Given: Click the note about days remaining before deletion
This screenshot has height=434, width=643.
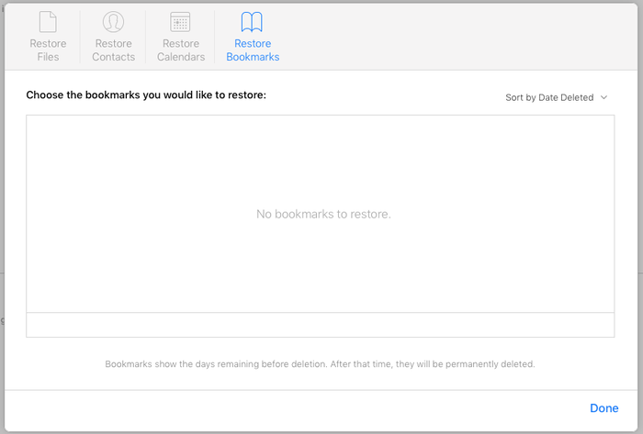Looking at the screenshot, I should pyautogui.click(x=320, y=364).
